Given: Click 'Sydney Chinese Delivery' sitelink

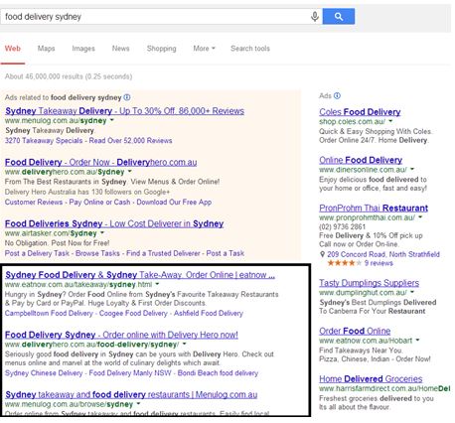Looking at the screenshot, I should pos(44,373).
